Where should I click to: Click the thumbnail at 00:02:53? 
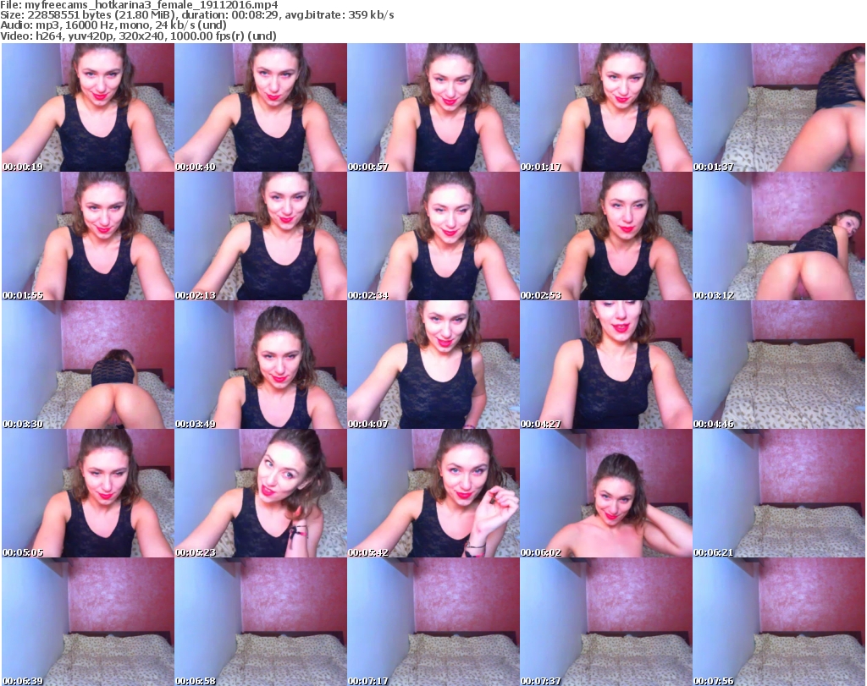click(x=606, y=236)
